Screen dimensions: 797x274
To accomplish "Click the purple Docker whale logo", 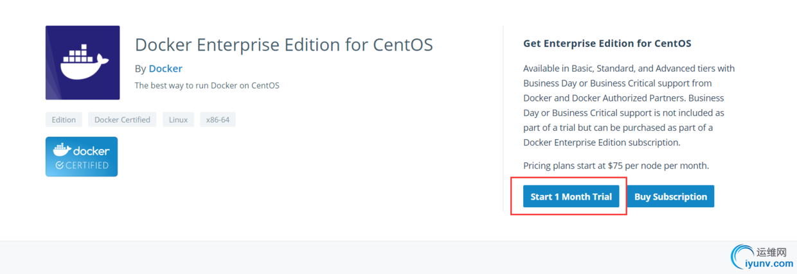I will (x=82, y=63).
